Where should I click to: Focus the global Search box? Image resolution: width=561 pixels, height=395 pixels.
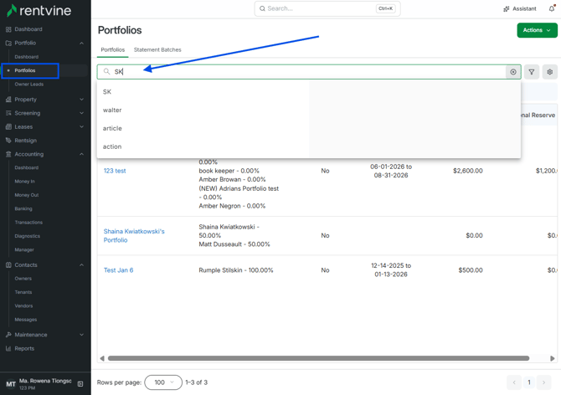[x=327, y=8]
